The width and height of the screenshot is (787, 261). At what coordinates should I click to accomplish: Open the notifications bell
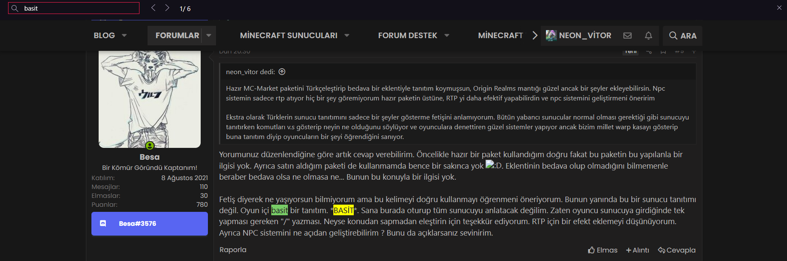[648, 36]
